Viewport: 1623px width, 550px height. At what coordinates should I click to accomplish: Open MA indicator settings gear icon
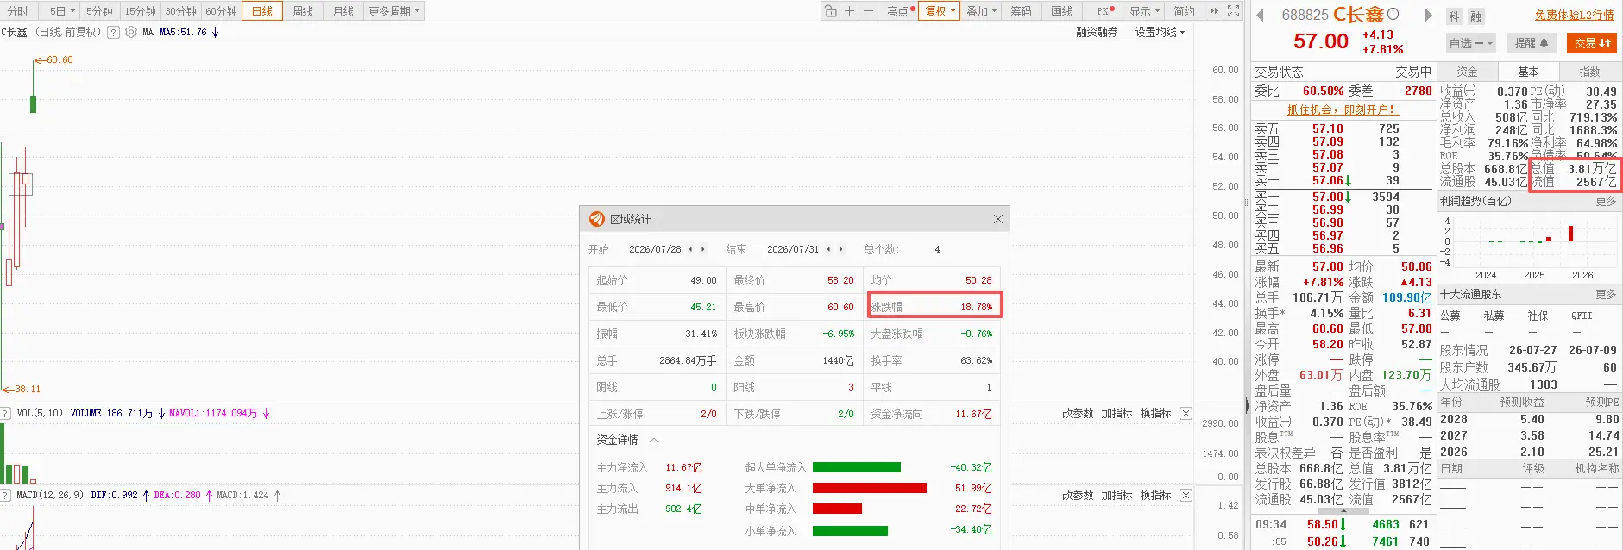tap(131, 32)
